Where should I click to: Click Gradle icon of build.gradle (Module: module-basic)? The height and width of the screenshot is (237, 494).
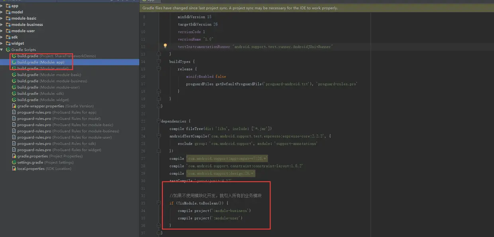pos(14,75)
